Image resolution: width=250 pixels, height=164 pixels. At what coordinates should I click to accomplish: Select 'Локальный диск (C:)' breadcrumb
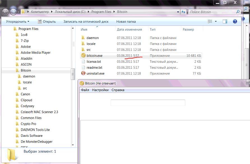(x=70, y=12)
